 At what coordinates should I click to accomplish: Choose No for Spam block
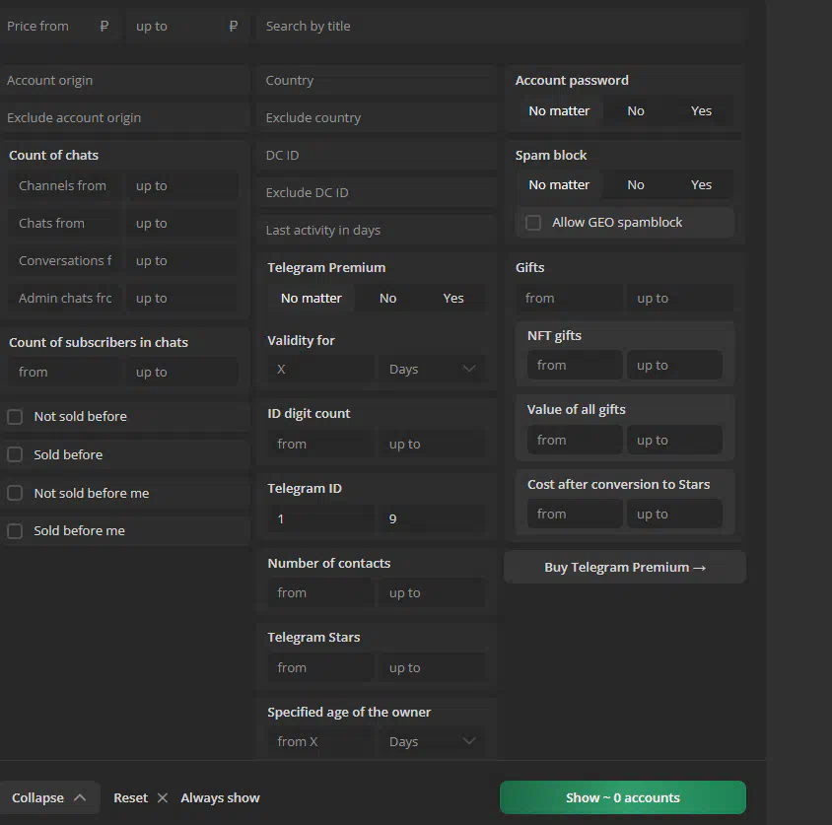pyautogui.click(x=635, y=184)
